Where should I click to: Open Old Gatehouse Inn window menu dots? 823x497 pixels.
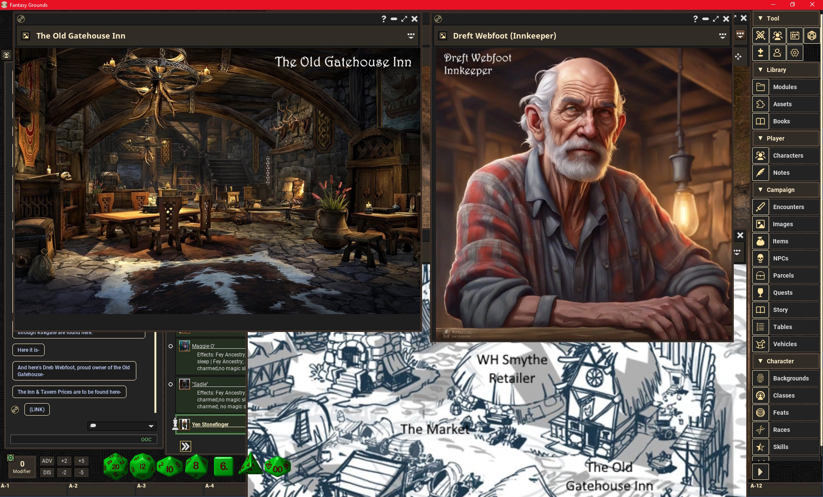click(x=411, y=36)
